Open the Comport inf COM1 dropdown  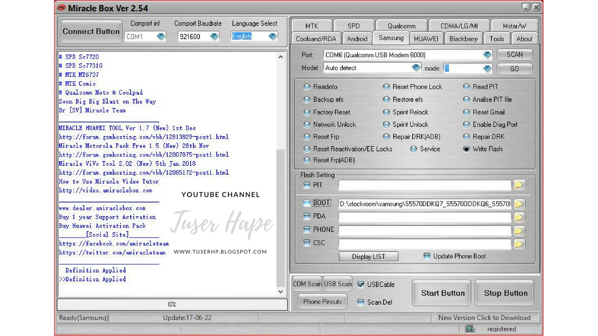[161, 36]
